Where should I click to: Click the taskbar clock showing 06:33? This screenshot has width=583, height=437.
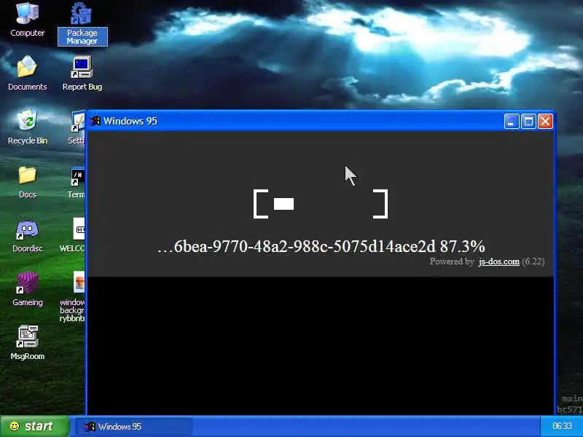click(x=562, y=426)
